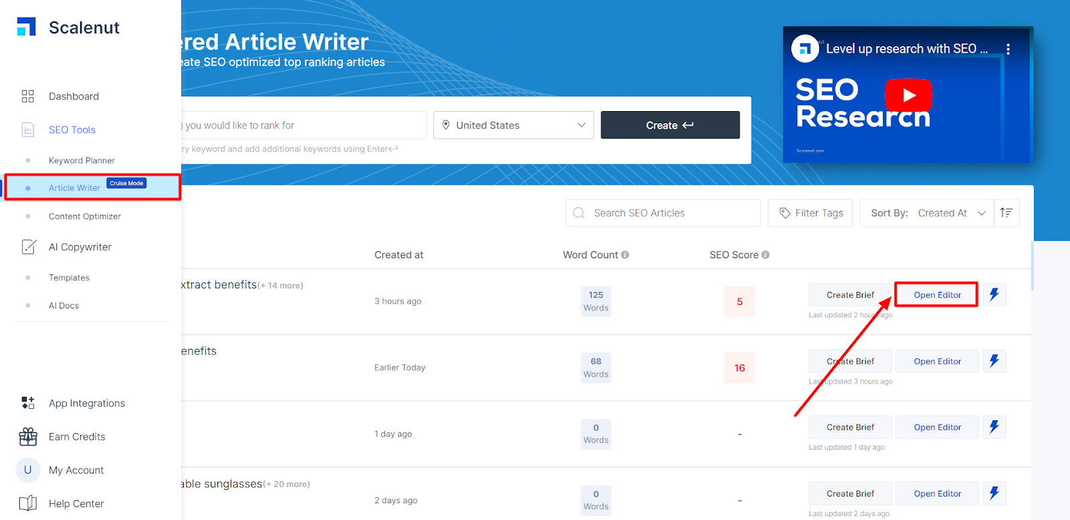Open Editor for the 2 days ago article

coord(937,494)
